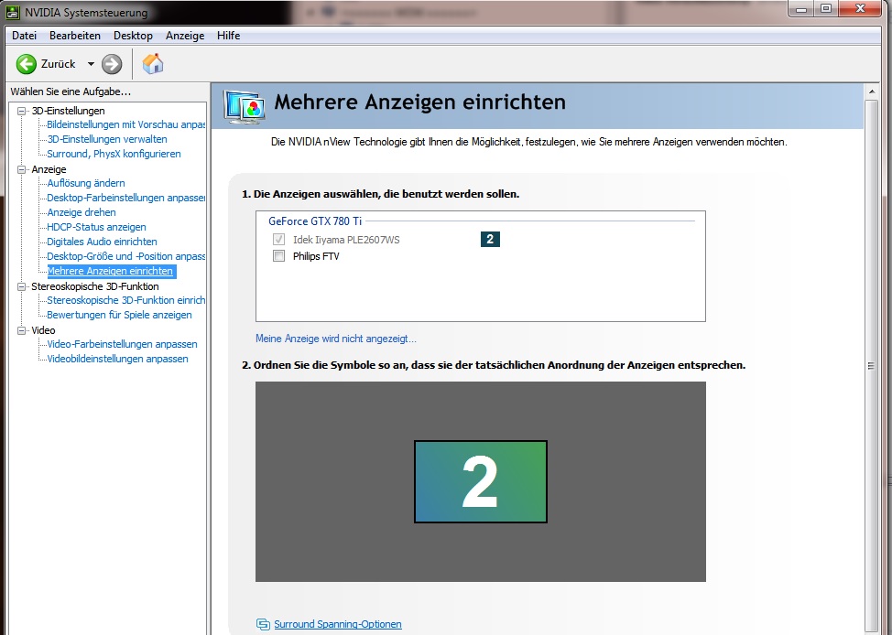Open Meine Anzeige wird nicht angezeigt link

click(335, 339)
